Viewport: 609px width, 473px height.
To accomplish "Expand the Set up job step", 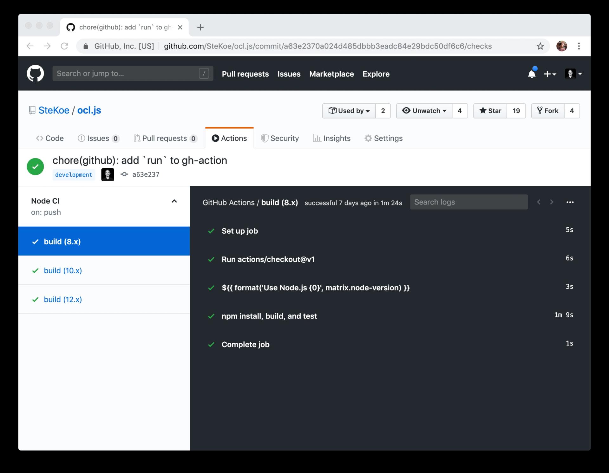I will (239, 231).
